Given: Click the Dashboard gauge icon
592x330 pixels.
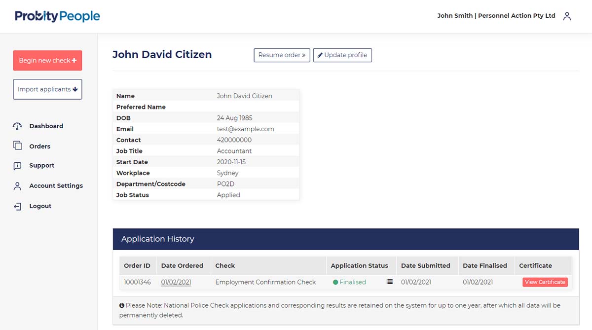Looking at the screenshot, I should tap(17, 126).
